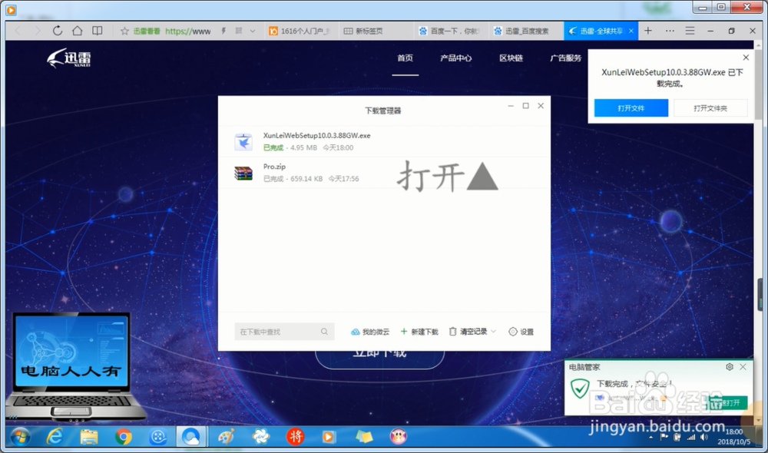Click the Pro.zip archive icon
This screenshot has height=453, width=768.
tap(243, 173)
